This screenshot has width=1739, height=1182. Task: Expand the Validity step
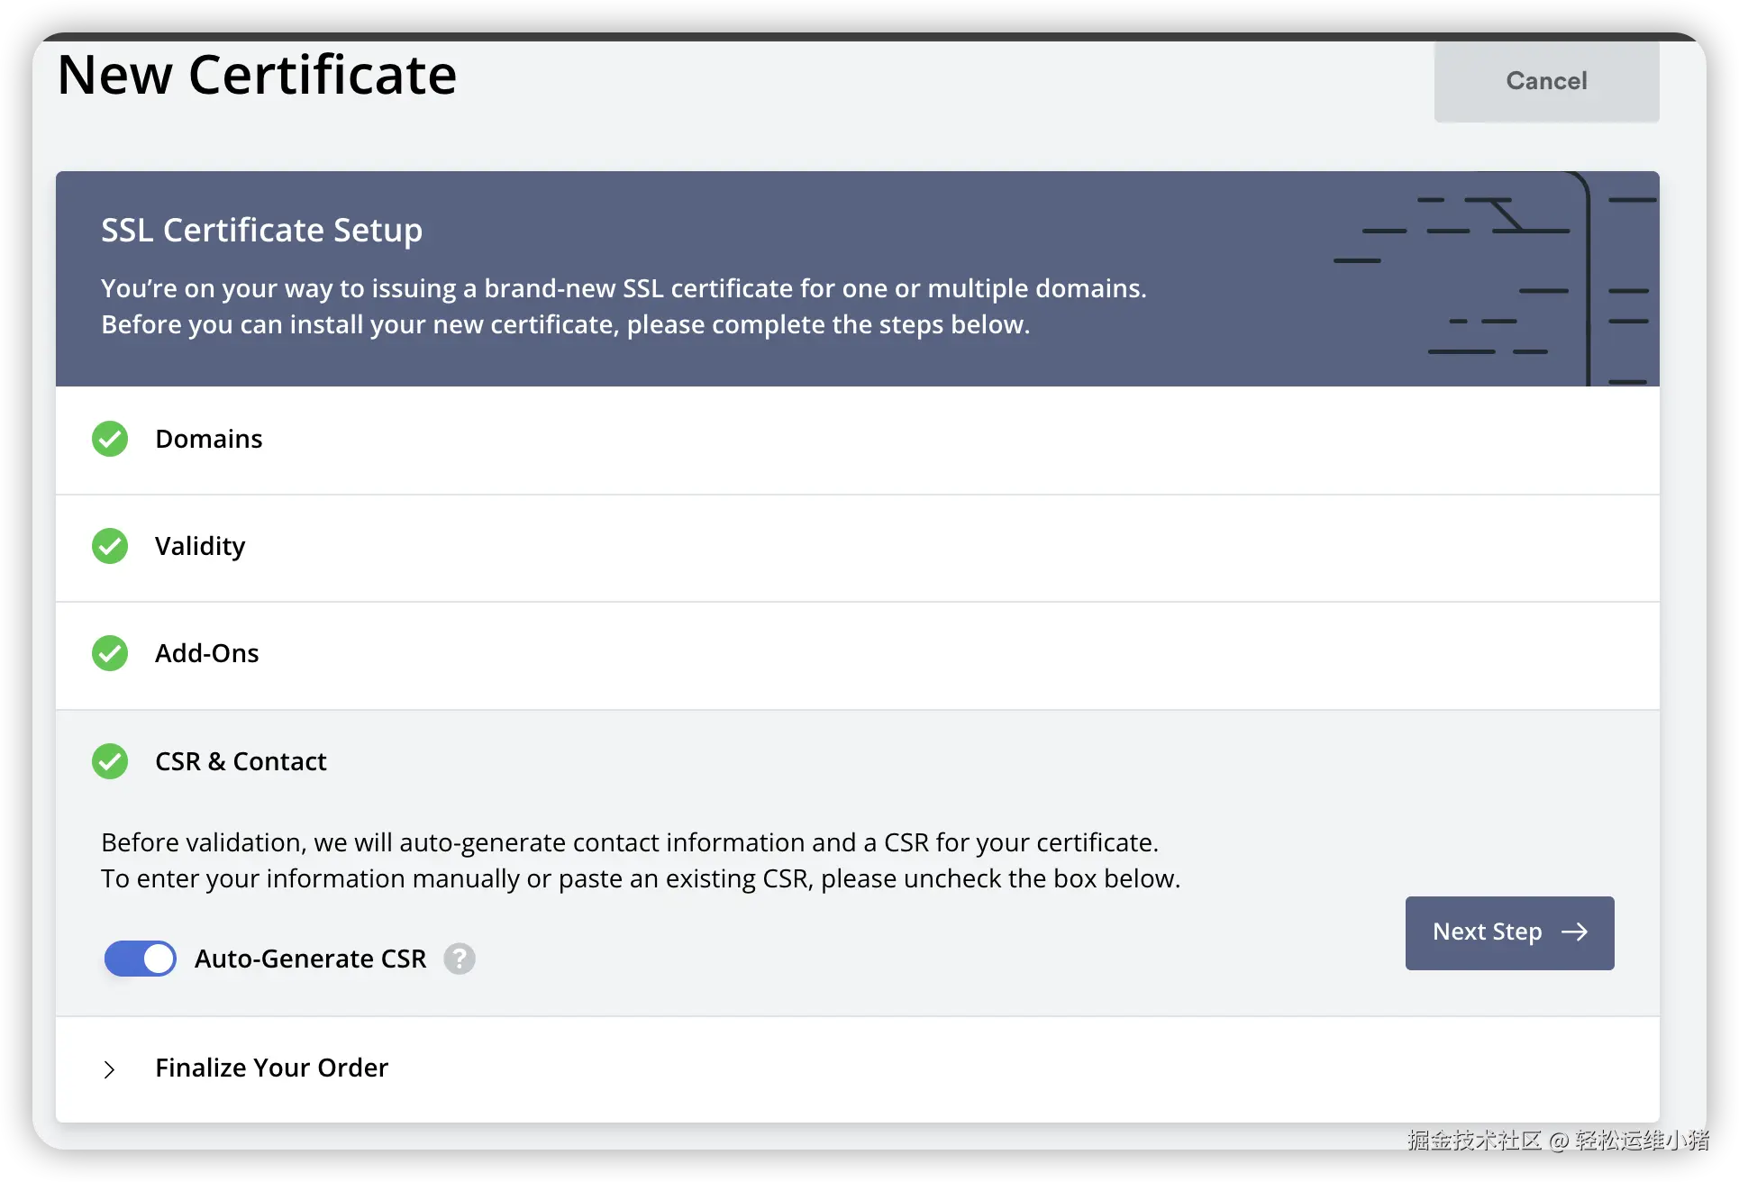coord(200,546)
